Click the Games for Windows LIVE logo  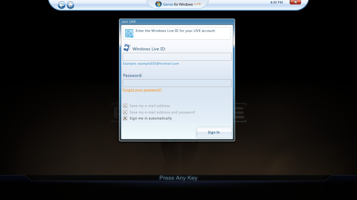pos(178,4)
